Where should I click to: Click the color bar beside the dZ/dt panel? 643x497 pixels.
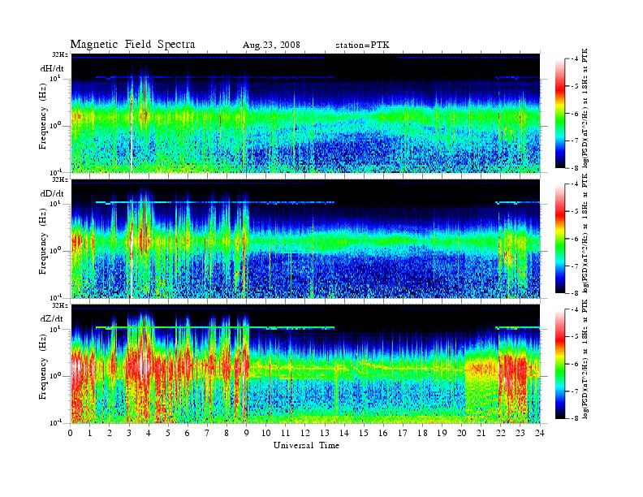point(560,364)
